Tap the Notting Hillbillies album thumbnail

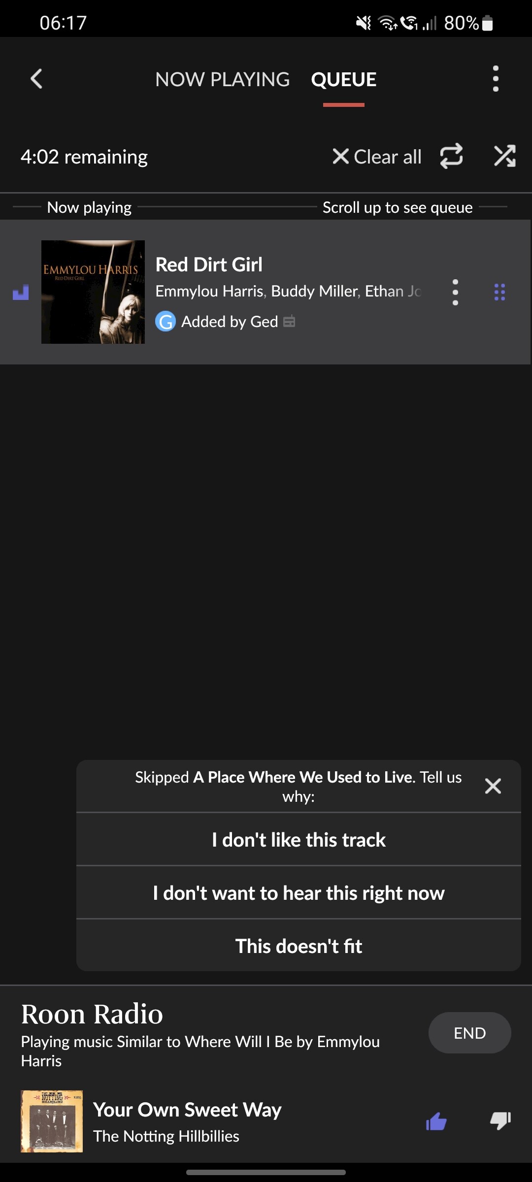tap(52, 1121)
